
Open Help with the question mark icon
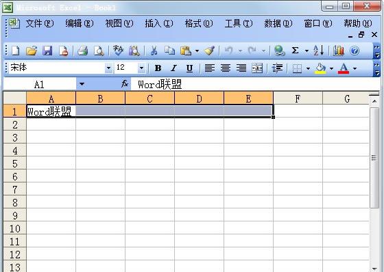point(355,51)
